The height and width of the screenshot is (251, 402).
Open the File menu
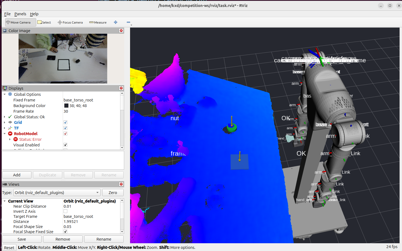(8, 14)
